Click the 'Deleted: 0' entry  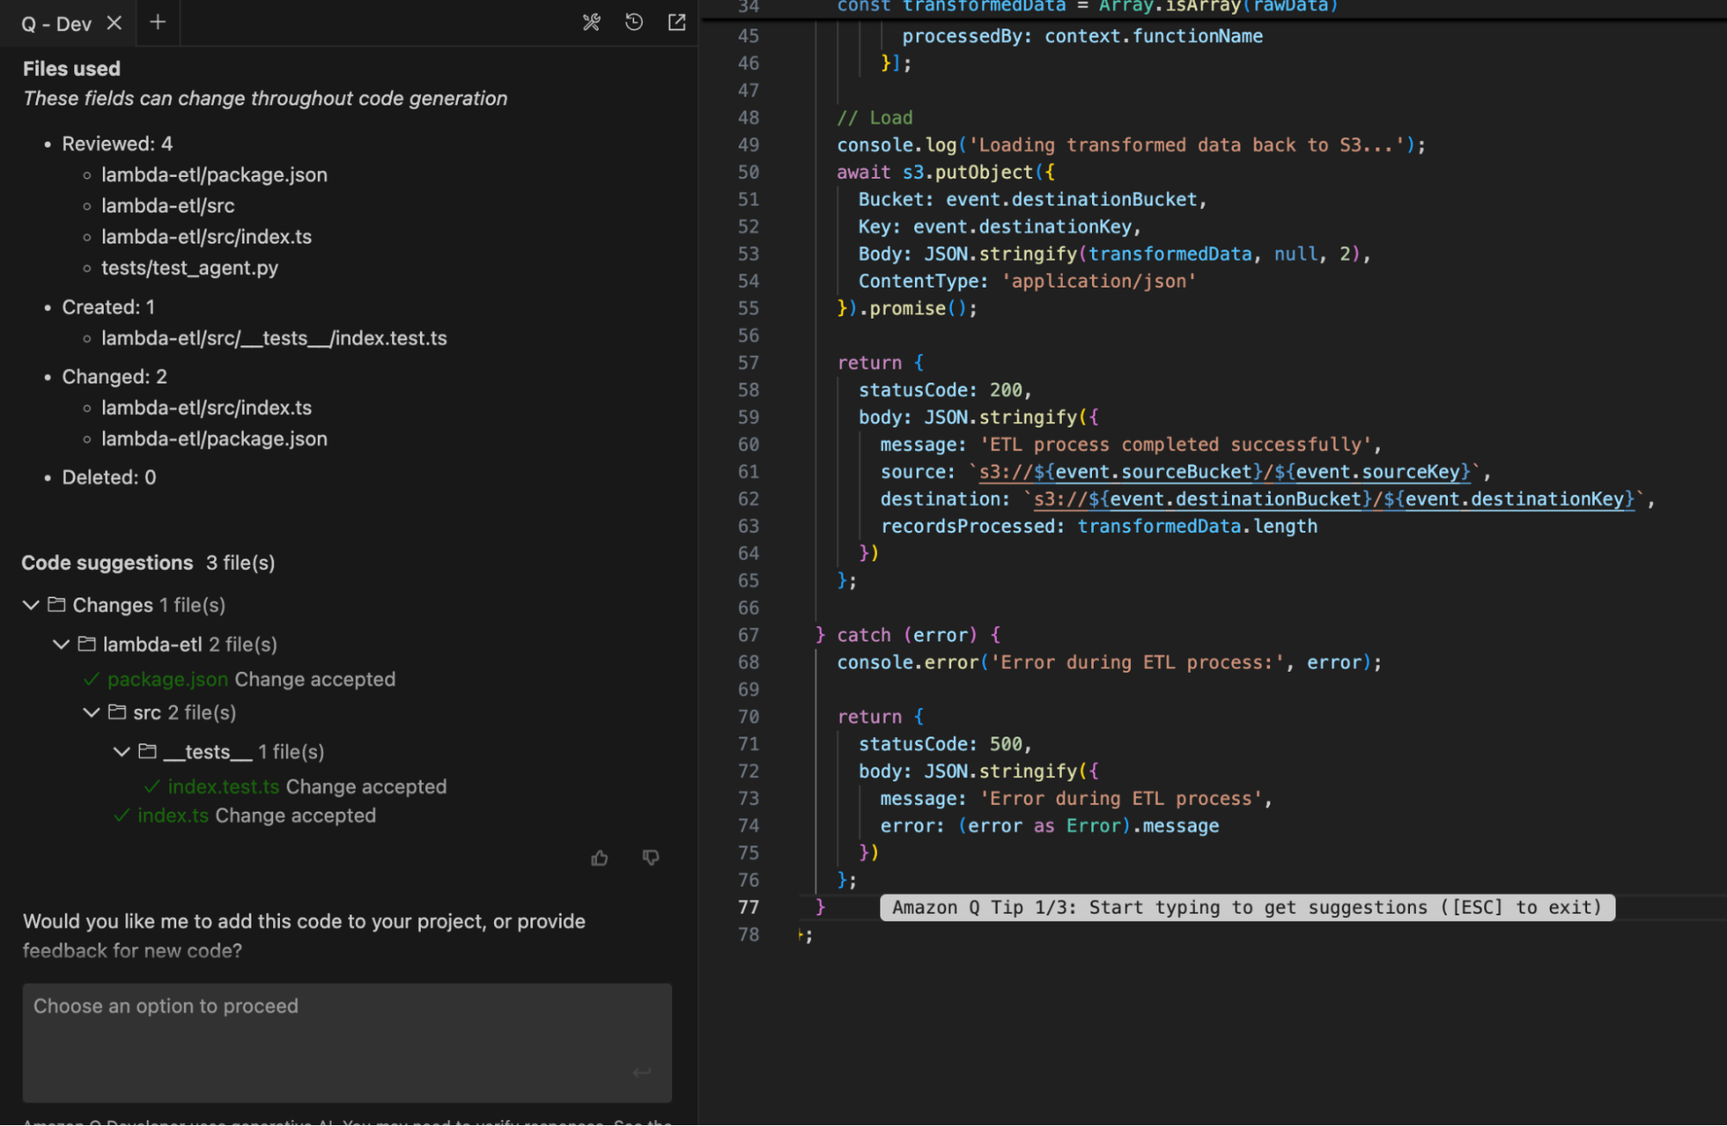click(109, 478)
